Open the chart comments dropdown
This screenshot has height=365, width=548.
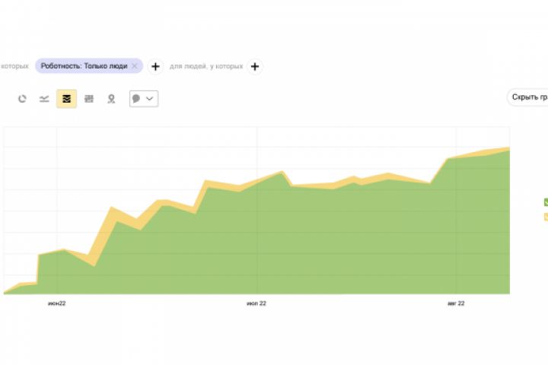tap(144, 99)
